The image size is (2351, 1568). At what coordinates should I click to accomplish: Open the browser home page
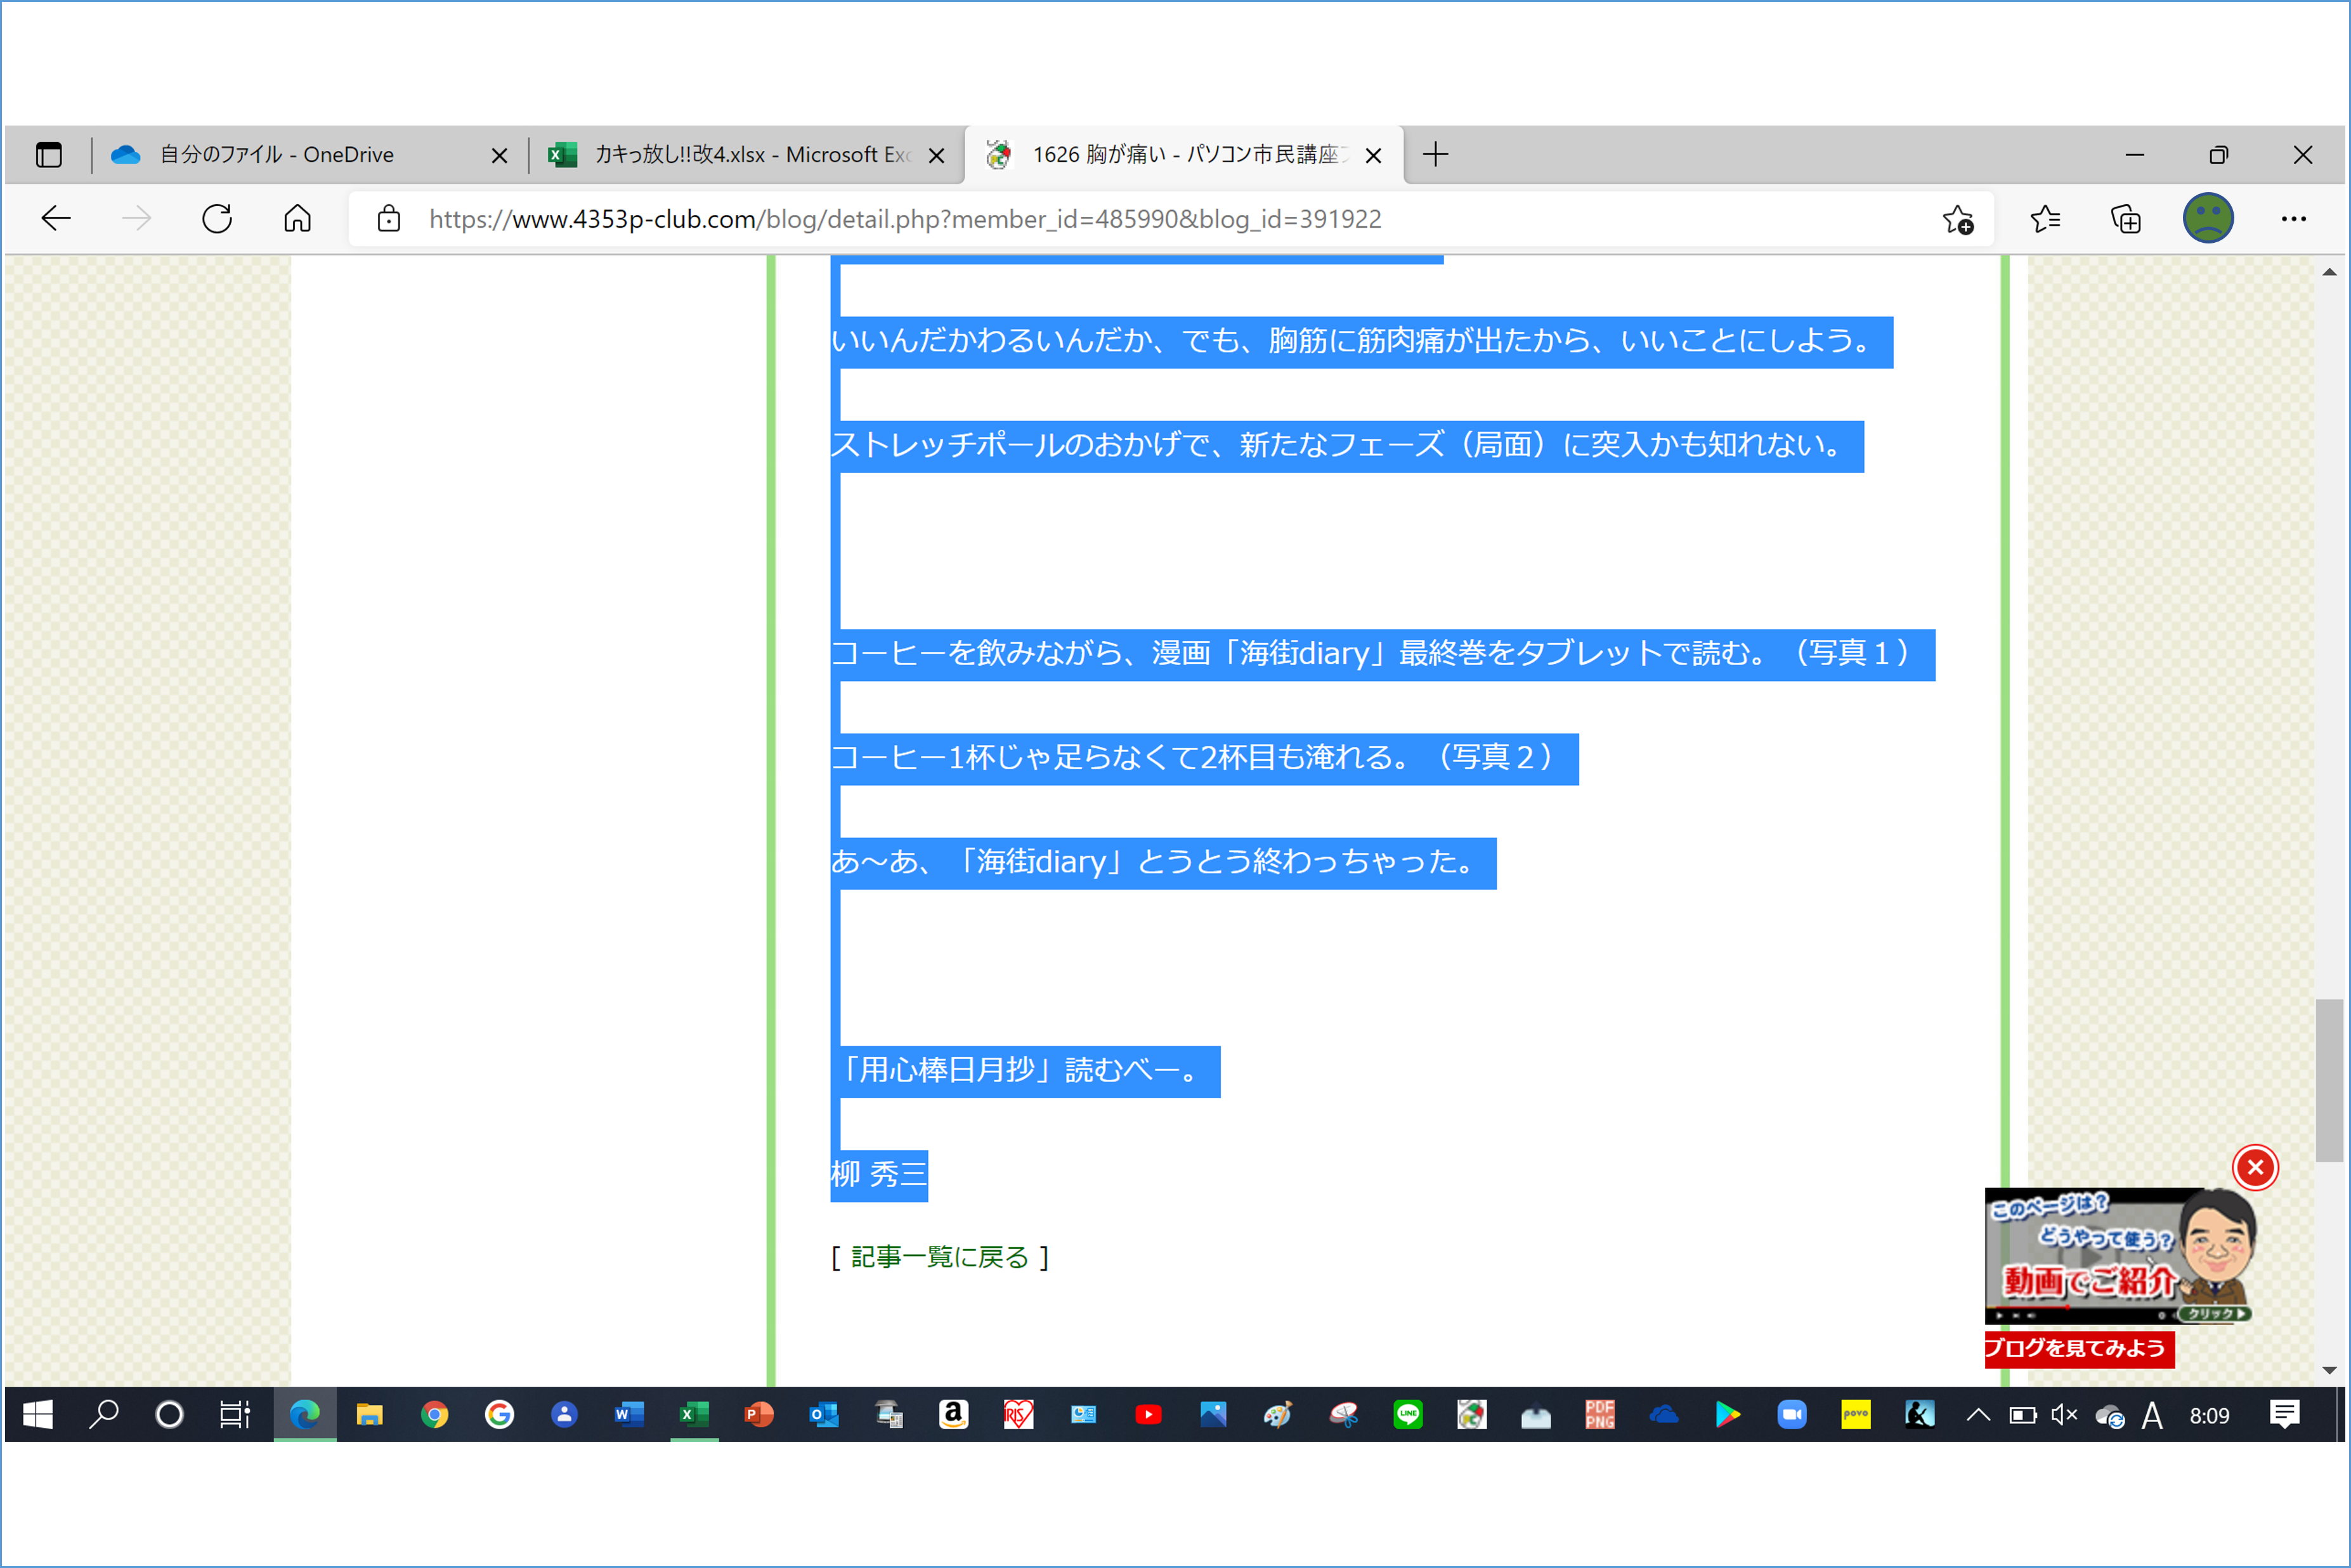click(297, 219)
